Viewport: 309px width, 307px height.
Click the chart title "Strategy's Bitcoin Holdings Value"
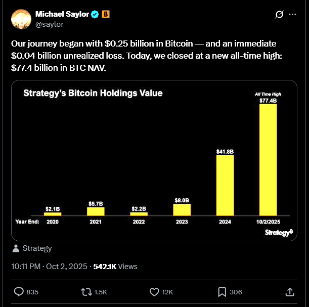tap(93, 93)
